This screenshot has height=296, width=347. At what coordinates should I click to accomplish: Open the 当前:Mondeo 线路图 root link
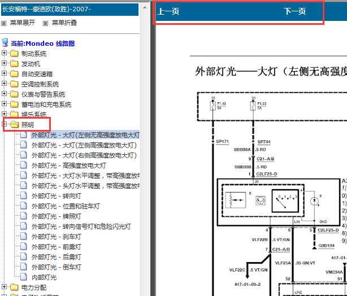point(43,43)
